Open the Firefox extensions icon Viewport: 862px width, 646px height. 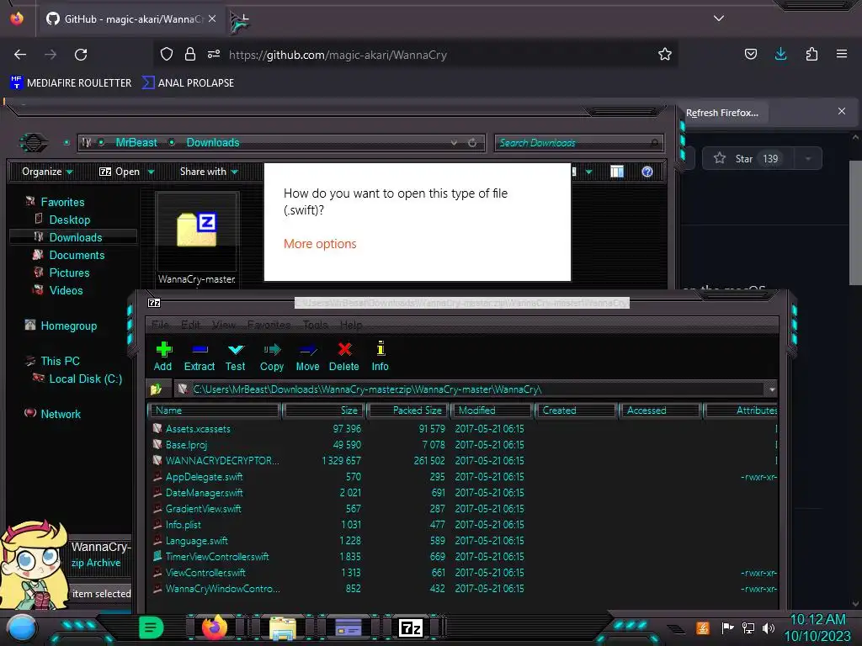click(x=811, y=54)
